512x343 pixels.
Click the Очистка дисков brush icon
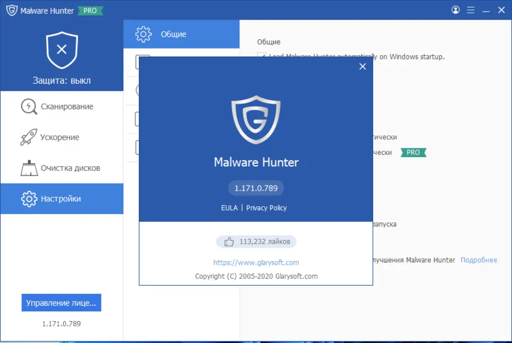pyautogui.click(x=29, y=168)
